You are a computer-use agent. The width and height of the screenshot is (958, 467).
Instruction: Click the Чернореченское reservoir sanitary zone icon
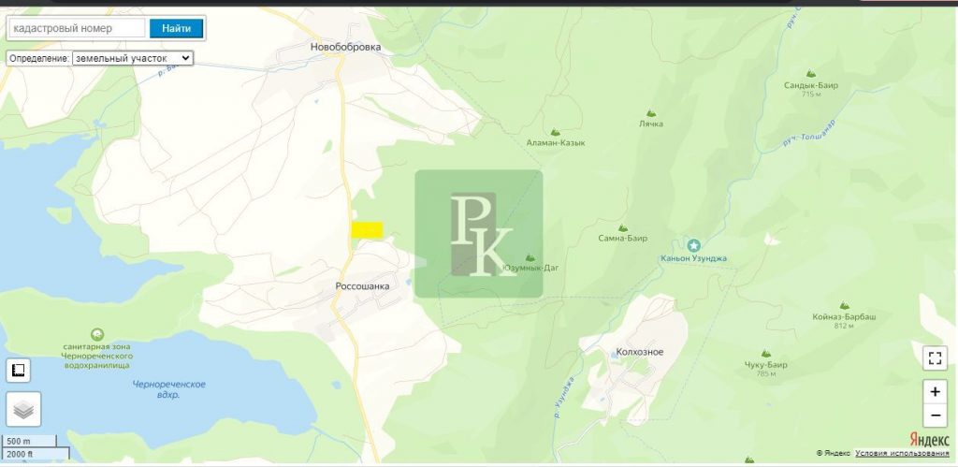[x=97, y=334]
